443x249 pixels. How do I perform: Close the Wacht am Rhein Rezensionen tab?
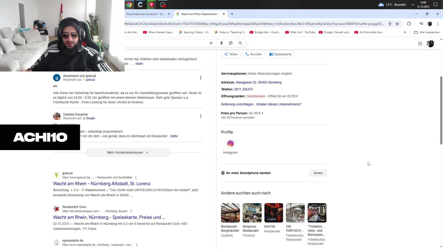(x=224, y=14)
